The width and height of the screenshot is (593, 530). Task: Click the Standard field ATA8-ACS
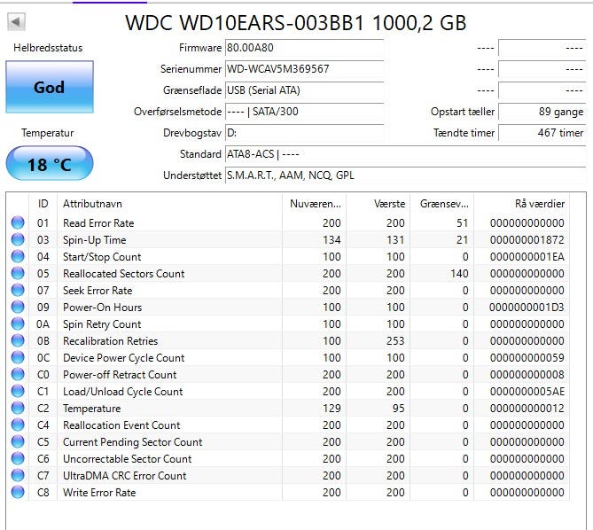pos(405,154)
